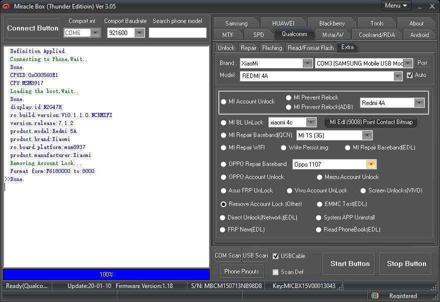Expand the Brand XiaoMi dropdown
The image size is (440, 302).
[x=307, y=63]
